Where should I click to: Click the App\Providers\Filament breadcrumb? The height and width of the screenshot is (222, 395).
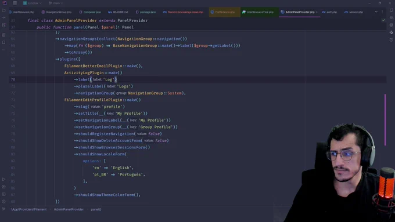[28, 209]
